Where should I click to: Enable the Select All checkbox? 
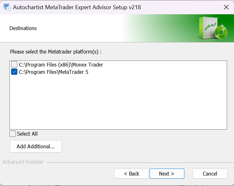pos(13,134)
